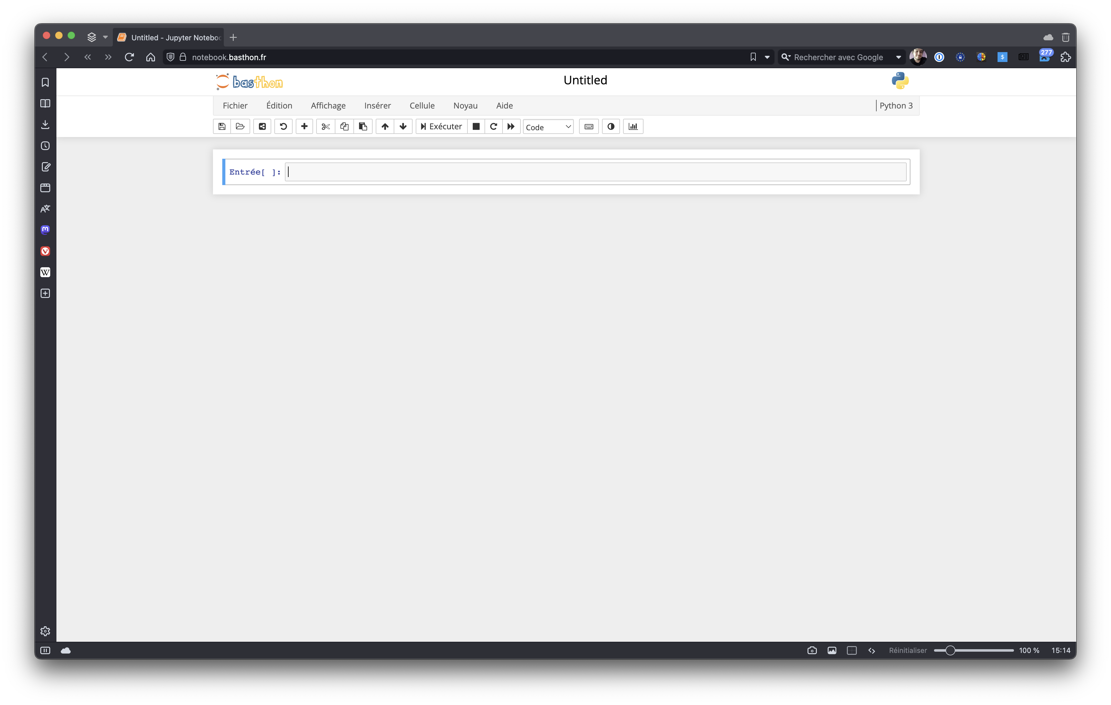Restart kernel and run all cells
1111x705 pixels.
pos(511,126)
